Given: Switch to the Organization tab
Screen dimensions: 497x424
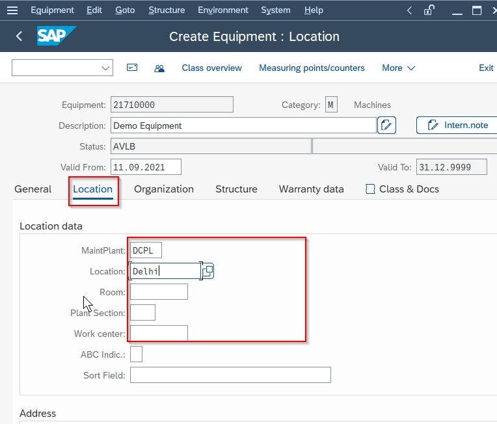Looking at the screenshot, I should (164, 189).
